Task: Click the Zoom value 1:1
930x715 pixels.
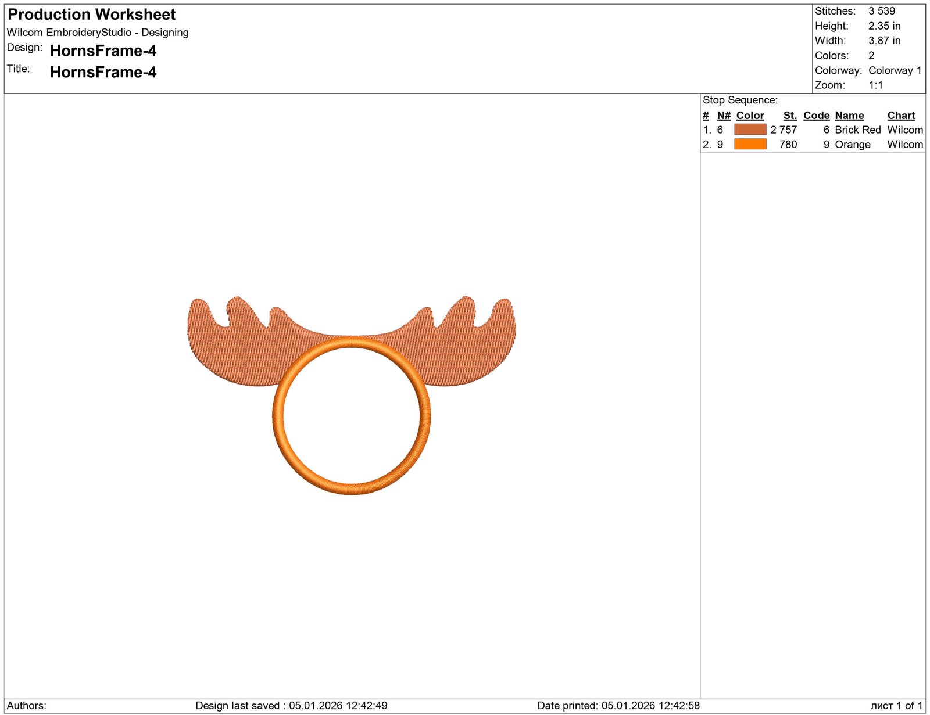Action: 875,85
